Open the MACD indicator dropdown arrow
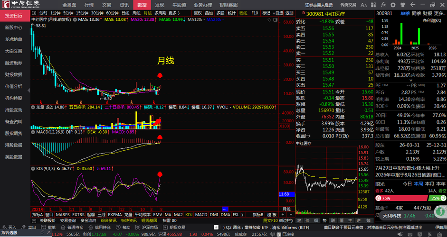Screen dimensions: 447x237 tap(33, 132)
